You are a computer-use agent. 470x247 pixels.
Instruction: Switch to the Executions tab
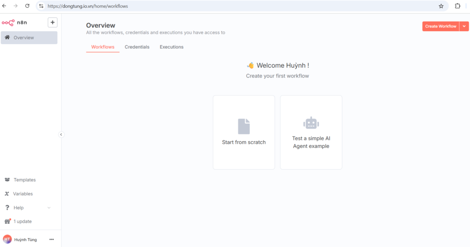click(172, 47)
